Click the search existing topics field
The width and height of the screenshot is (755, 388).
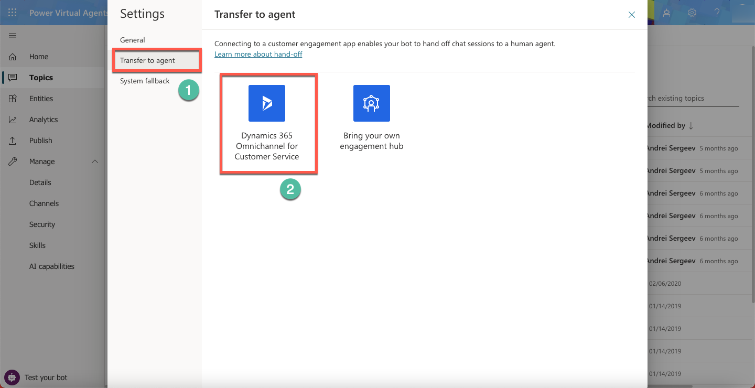pyautogui.click(x=693, y=98)
